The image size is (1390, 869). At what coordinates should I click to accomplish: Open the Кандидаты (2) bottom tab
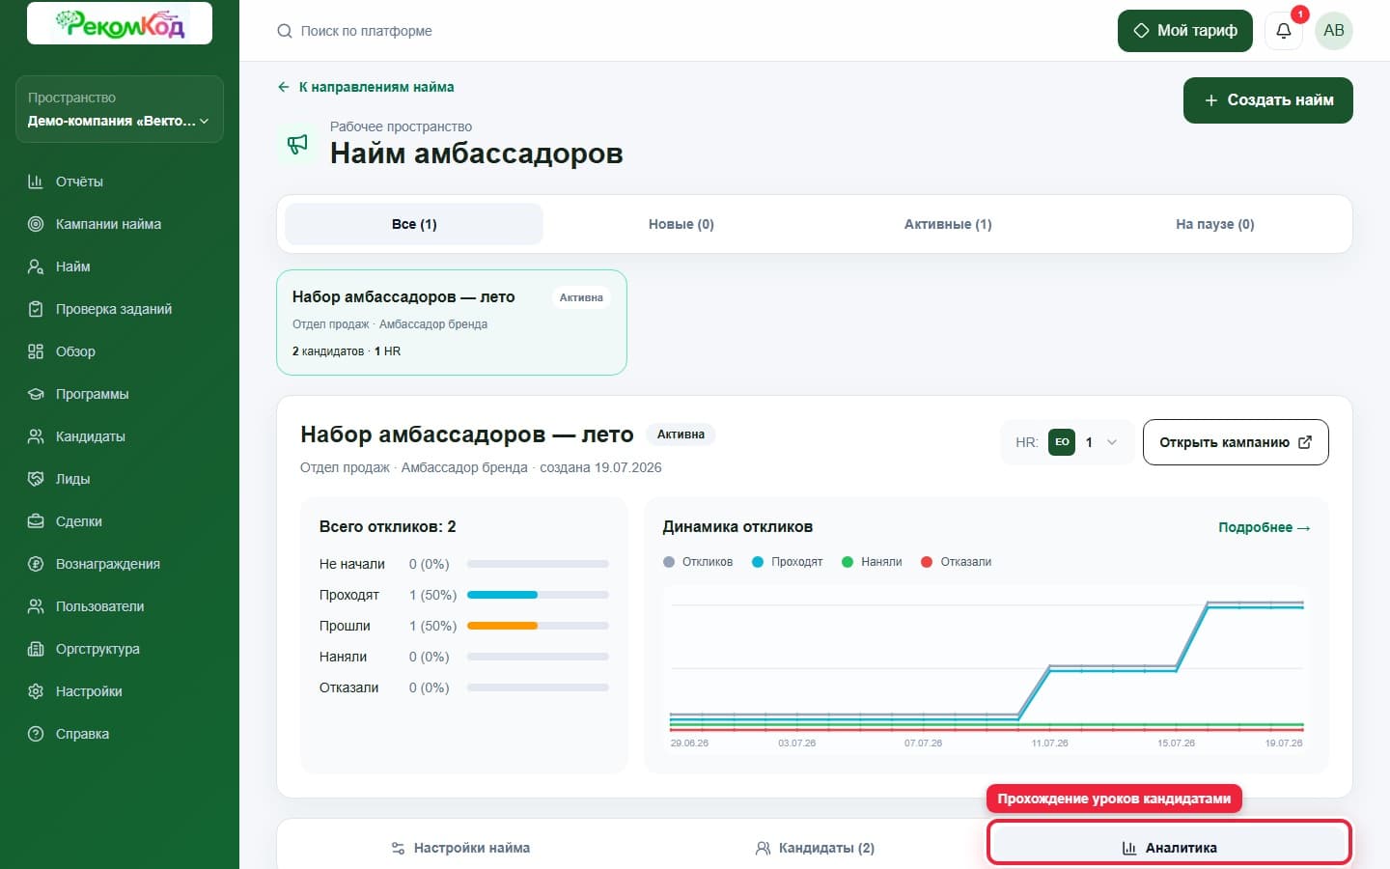815,848
